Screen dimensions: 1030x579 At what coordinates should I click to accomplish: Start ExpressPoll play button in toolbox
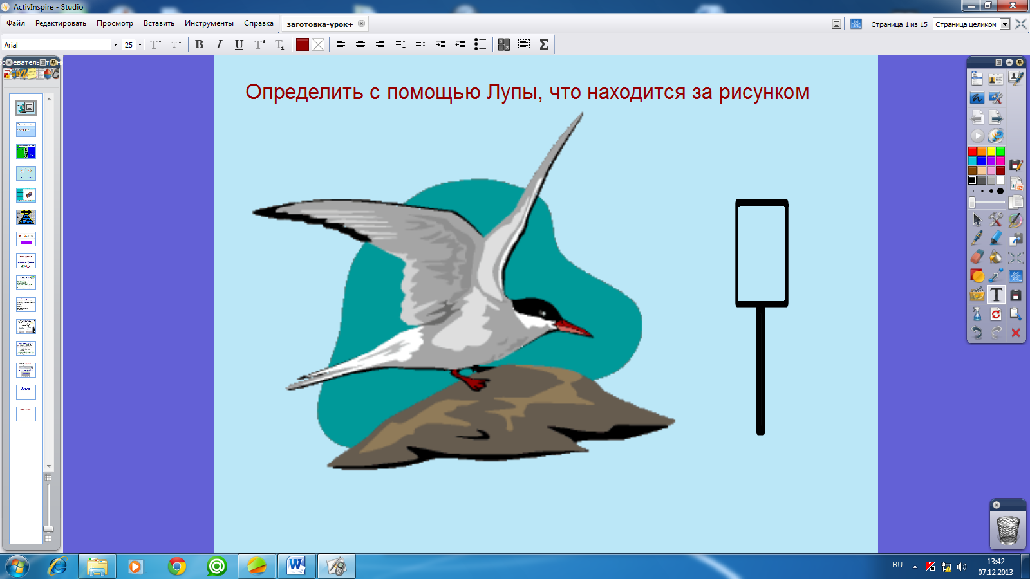pos(977,136)
